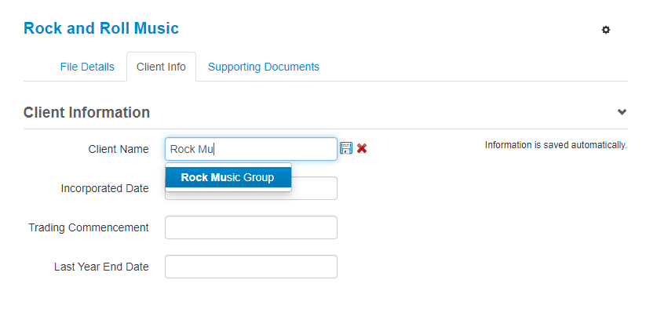
Task: Select the Last Year End Date field
Action: (251, 267)
